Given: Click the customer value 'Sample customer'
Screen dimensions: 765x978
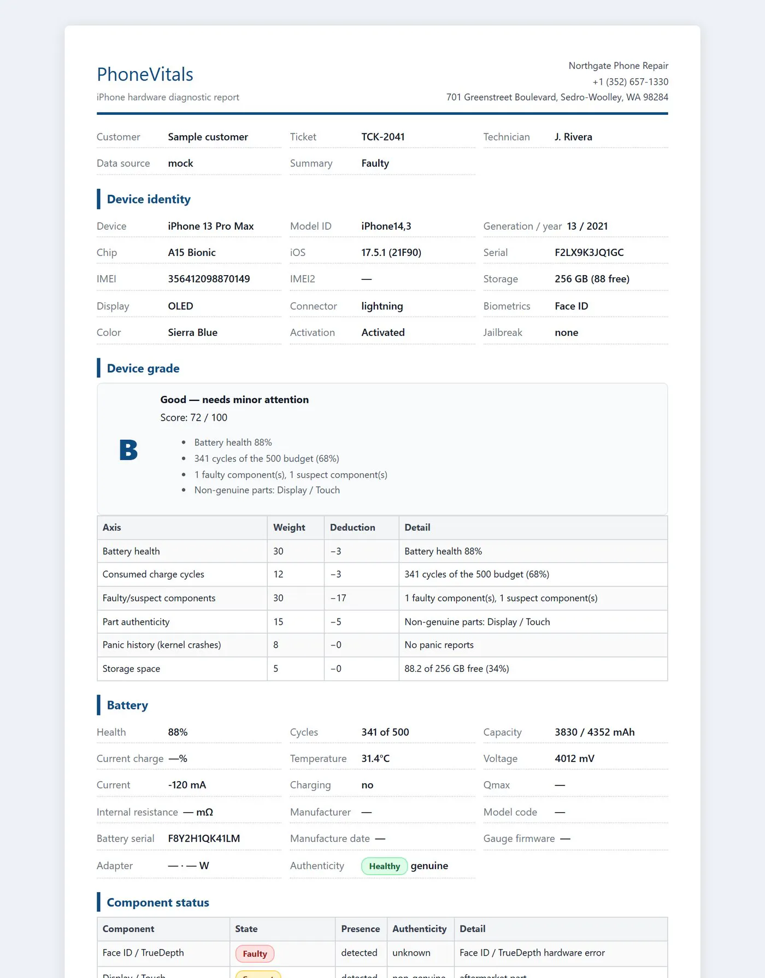Looking at the screenshot, I should point(208,137).
